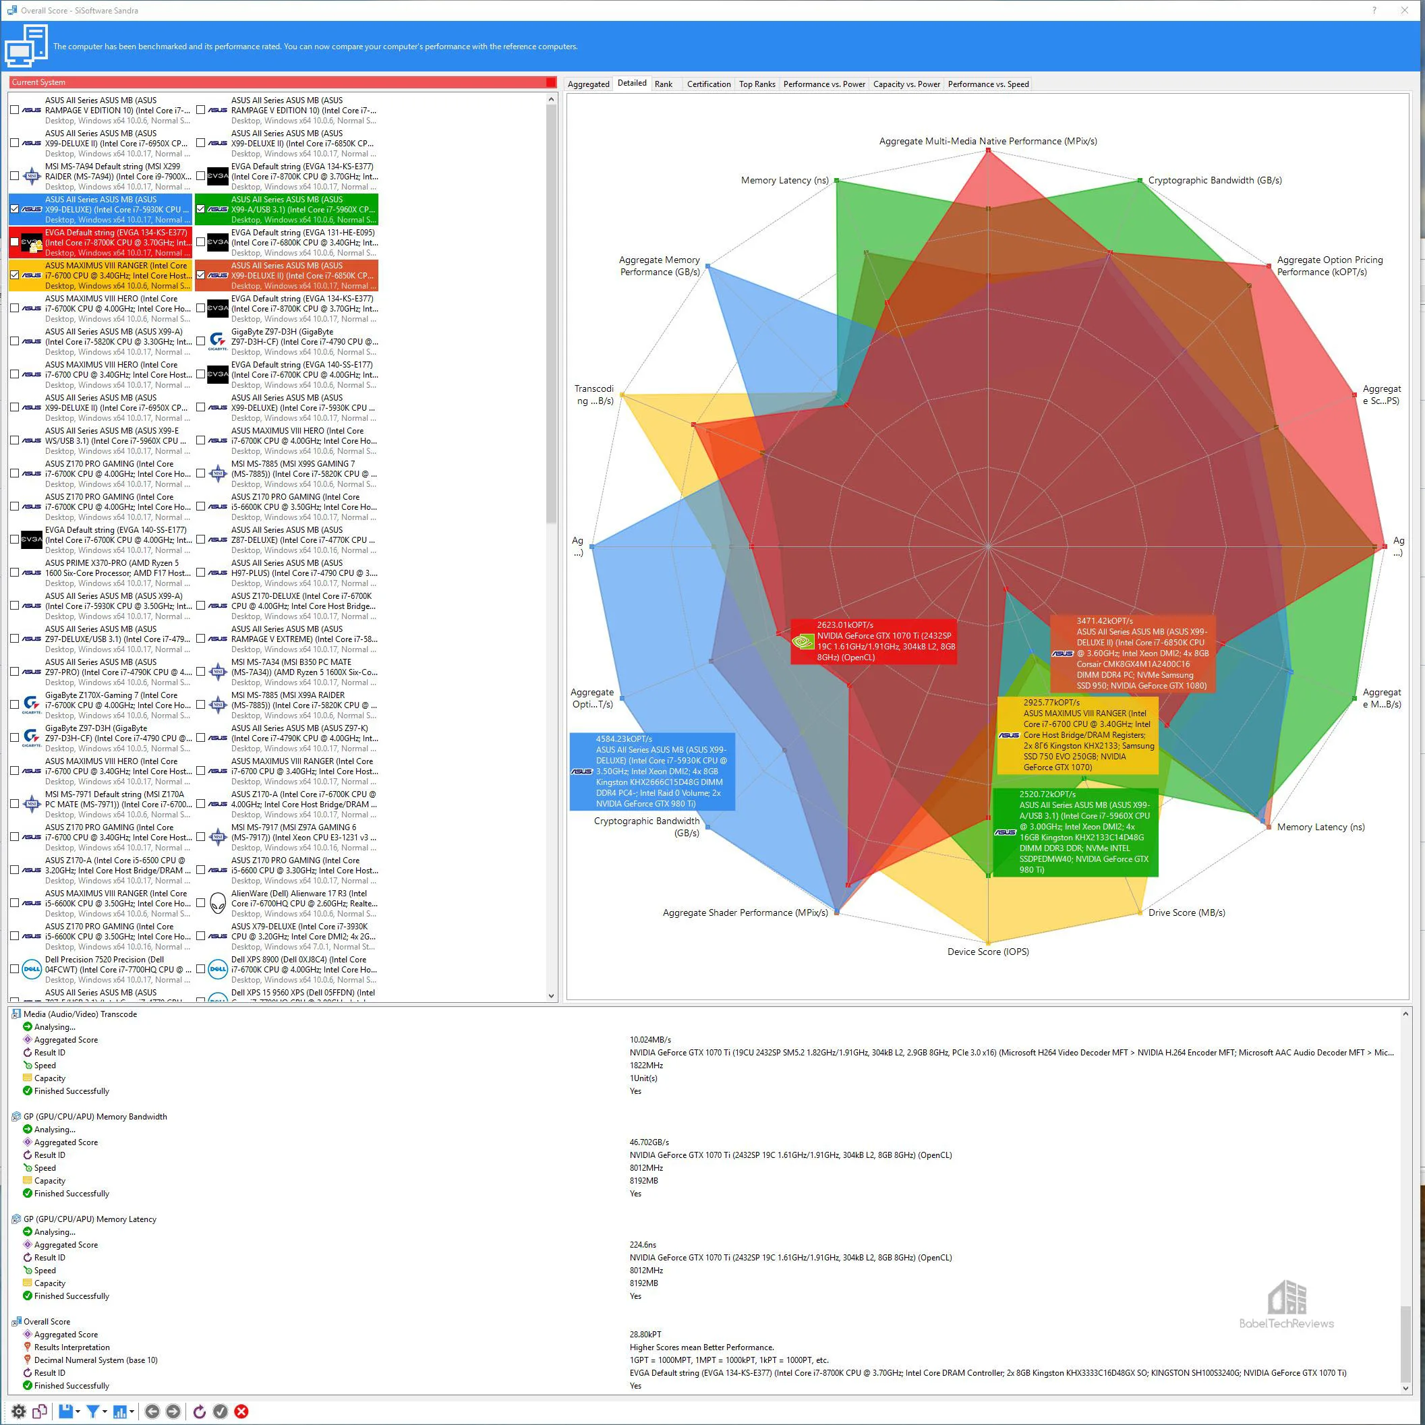Open the filter icon dropdown arrow
1425x1425 pixels.
tap(105, 1412)
